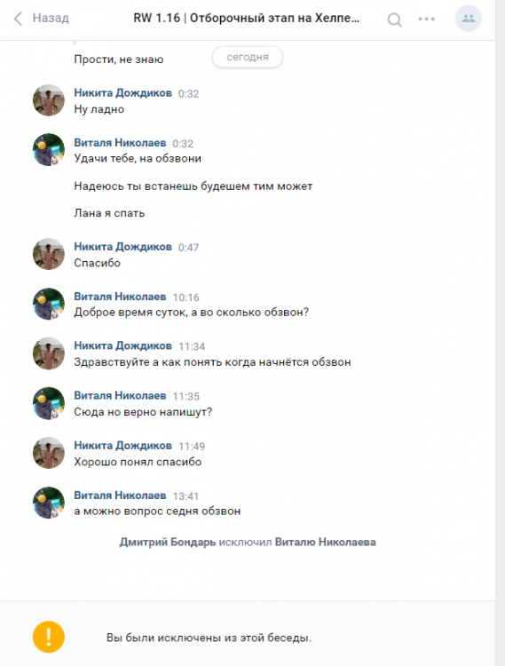The height and width of the screenshot is (666, 505).
Task: Select message 'Сюда но верно напишут?'
Action: [x=143, y=412]
